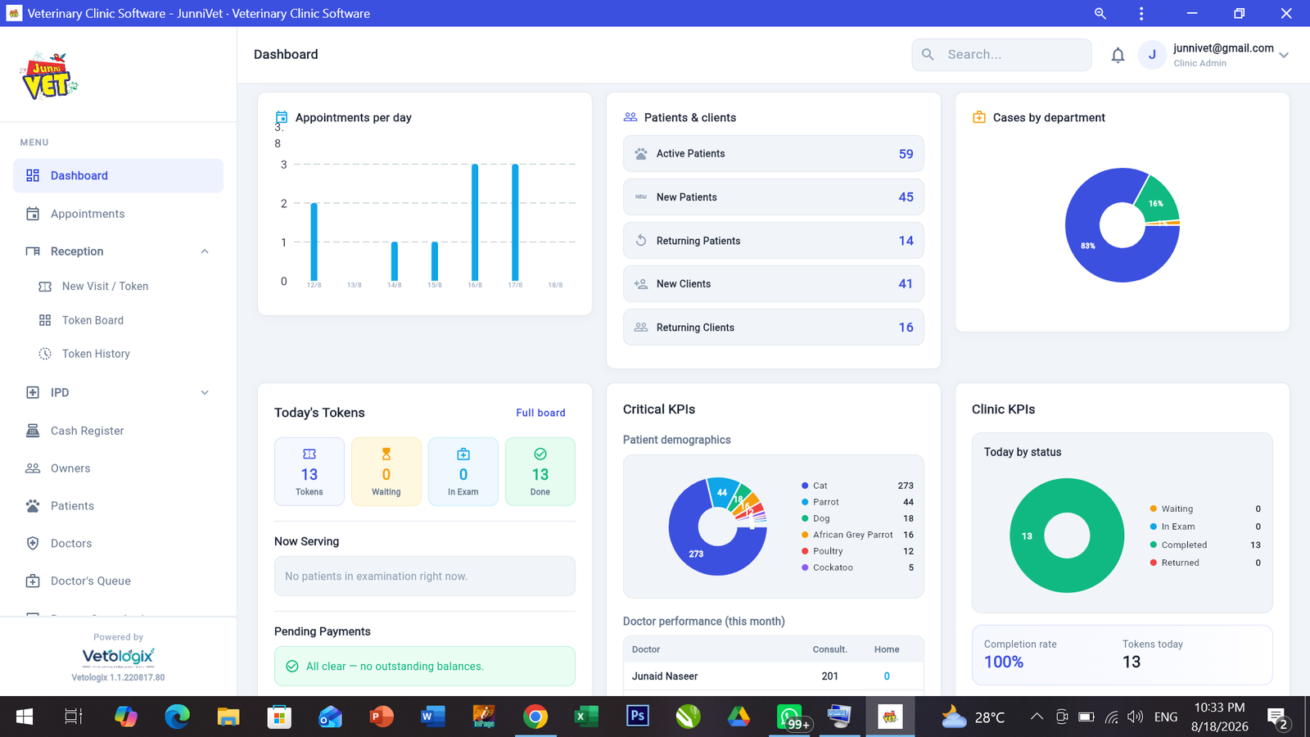The height and width of the screenshot is (737, 1310).
Task: Go to Dashboard in sidebar
Action: click(118, 175)
